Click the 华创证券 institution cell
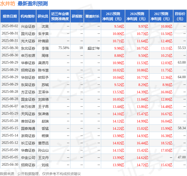 [x=28, y=77]
